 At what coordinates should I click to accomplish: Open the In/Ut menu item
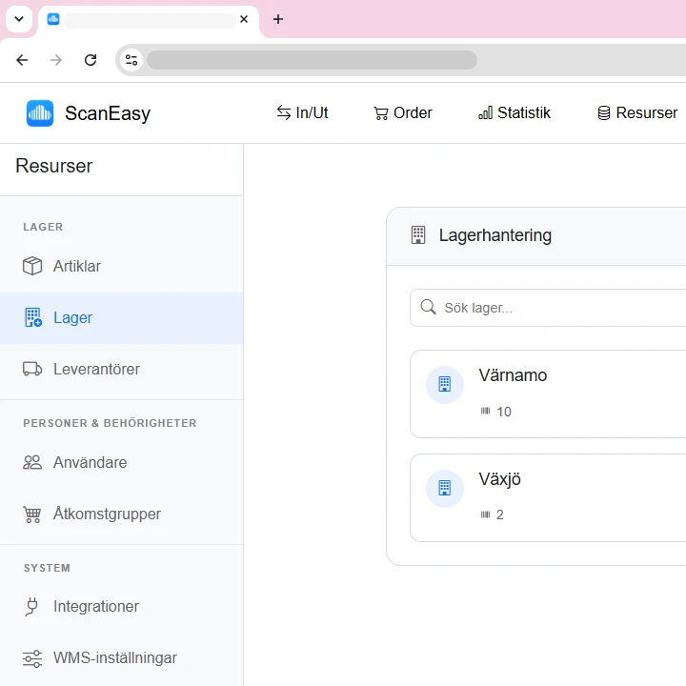tap(302, 112)
